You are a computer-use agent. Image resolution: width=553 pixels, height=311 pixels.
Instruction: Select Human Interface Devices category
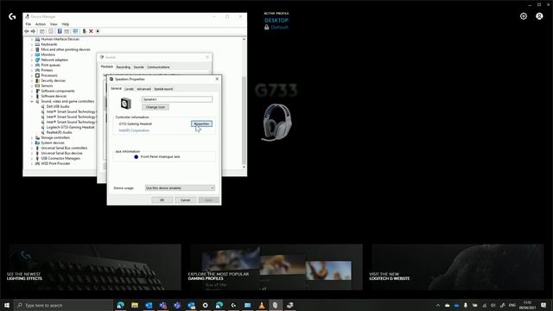[x=60, y=39]
